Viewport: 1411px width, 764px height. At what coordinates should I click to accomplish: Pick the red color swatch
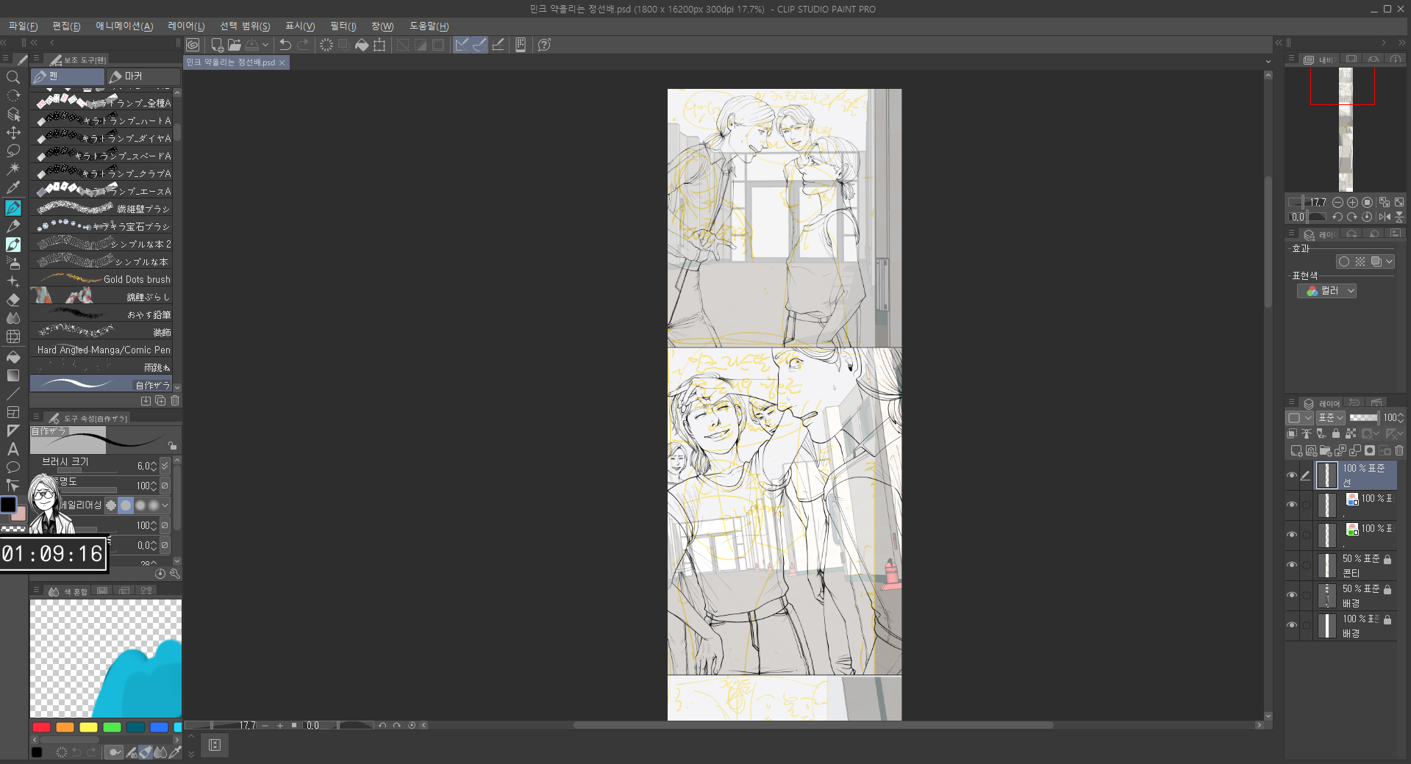pyautogui.click(x=42, y=727)
